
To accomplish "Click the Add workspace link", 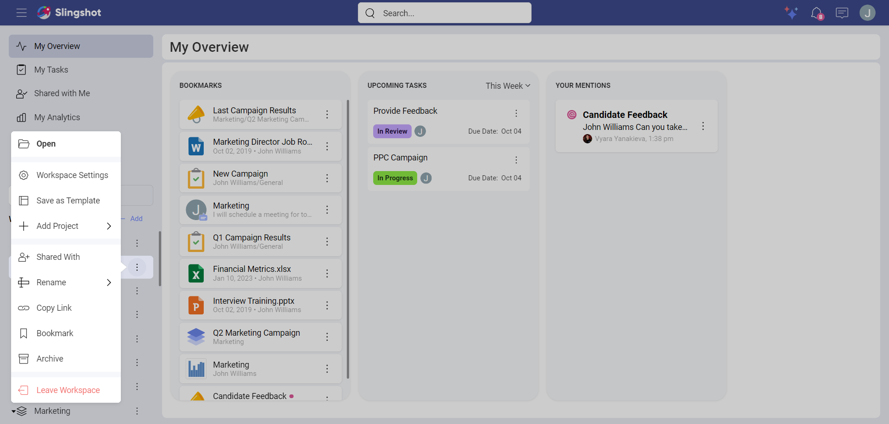I will point(136,219).
